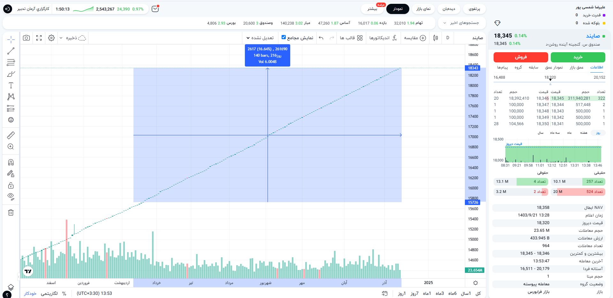Click the red فروش sell button
The width and height of the screenshot is (613, 298).
(x=521, y=57)
